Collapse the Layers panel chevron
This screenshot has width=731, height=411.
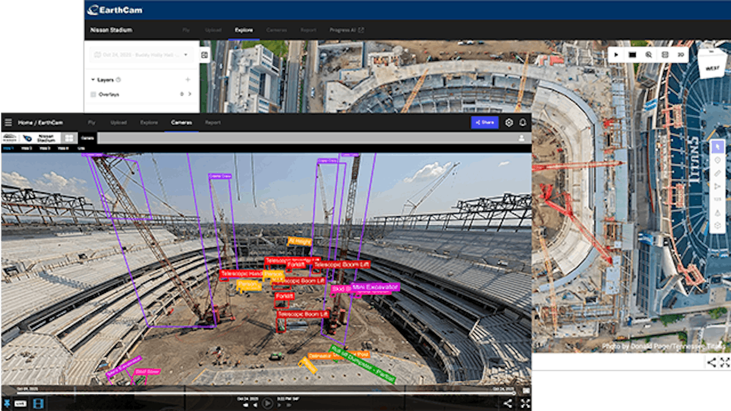[x=93, y=79]
